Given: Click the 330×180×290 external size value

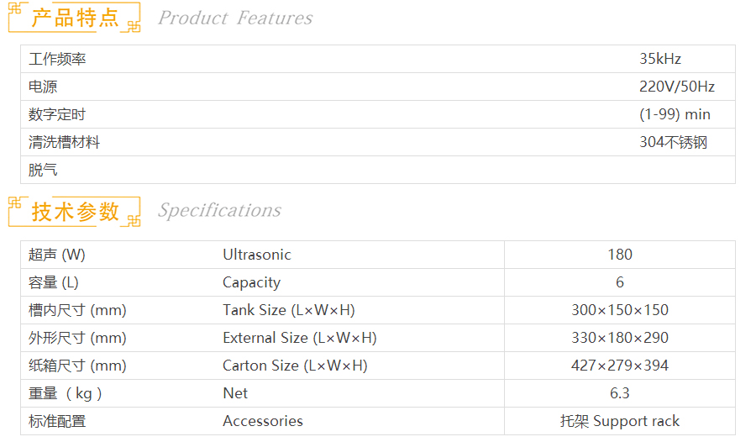Looking at the screenshot, I should 620,338.
